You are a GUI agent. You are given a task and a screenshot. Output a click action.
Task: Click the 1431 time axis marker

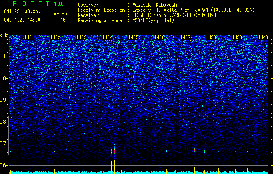click(x=29, y=37)
